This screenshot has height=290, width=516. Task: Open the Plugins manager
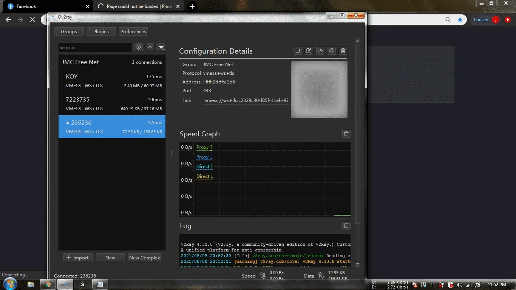[101, 32]
